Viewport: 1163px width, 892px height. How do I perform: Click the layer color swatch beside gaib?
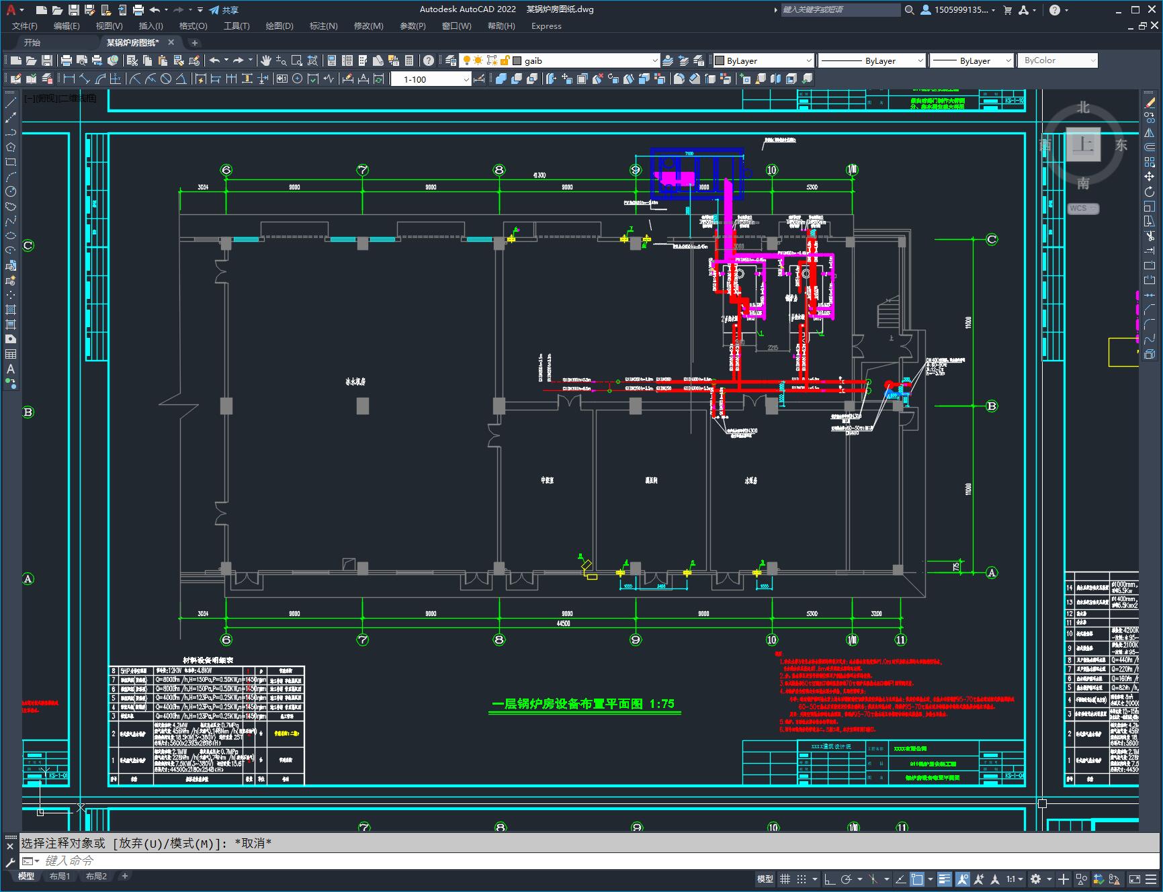coord(517,60)
